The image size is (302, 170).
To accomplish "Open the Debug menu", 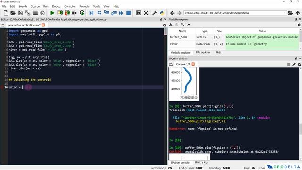I will pyautogui.click(x=56, y=6).
